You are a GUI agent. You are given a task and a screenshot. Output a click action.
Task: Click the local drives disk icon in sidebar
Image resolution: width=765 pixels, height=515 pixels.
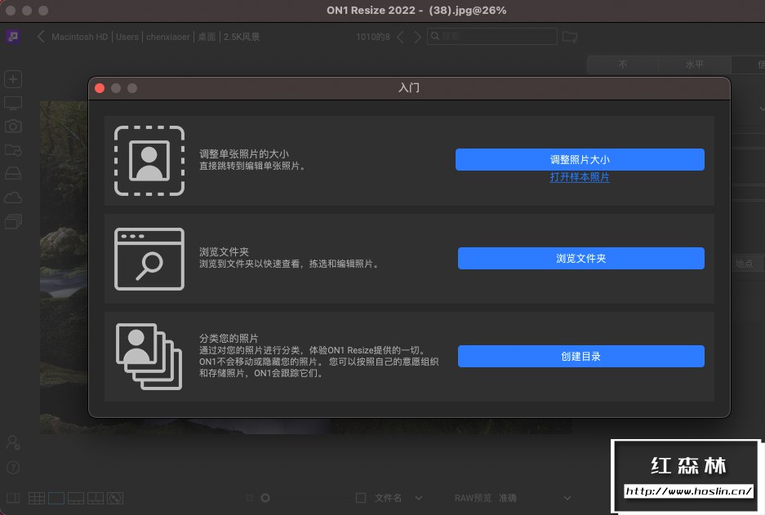click(12, 172)
